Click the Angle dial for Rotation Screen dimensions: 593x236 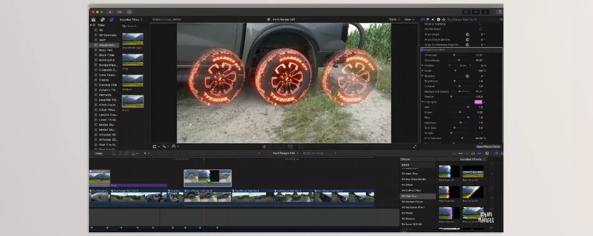(x=468, y=76)
